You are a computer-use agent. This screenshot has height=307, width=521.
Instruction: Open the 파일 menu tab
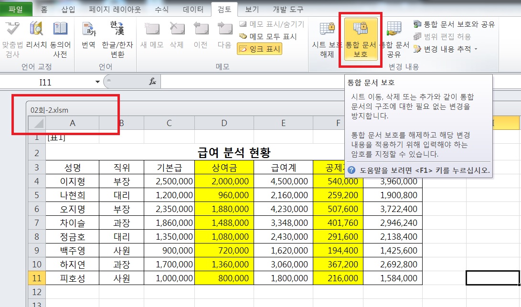tap(16, 9)
